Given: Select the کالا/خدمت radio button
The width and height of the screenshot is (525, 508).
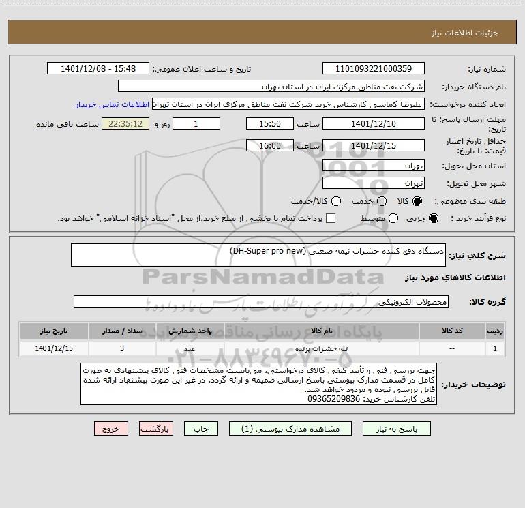Looking at the screenshot, I should [336, 201].
